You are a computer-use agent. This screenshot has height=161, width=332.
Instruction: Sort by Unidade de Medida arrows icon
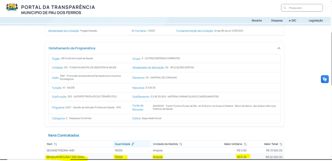coord(181,144)
